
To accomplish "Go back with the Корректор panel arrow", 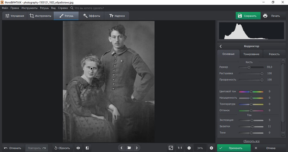I will [221, 46].
